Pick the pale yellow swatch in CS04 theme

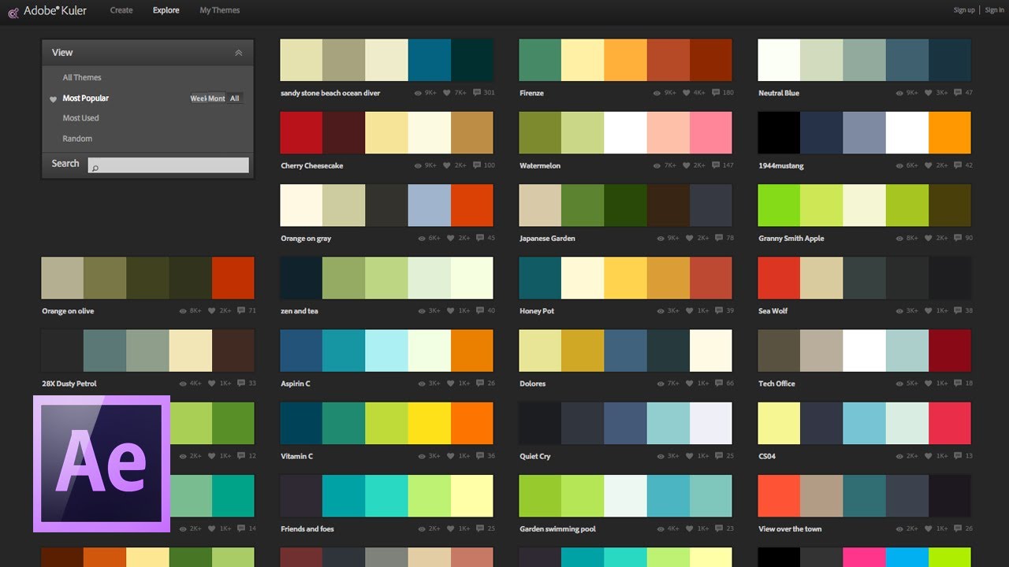[x=779, y=423]
